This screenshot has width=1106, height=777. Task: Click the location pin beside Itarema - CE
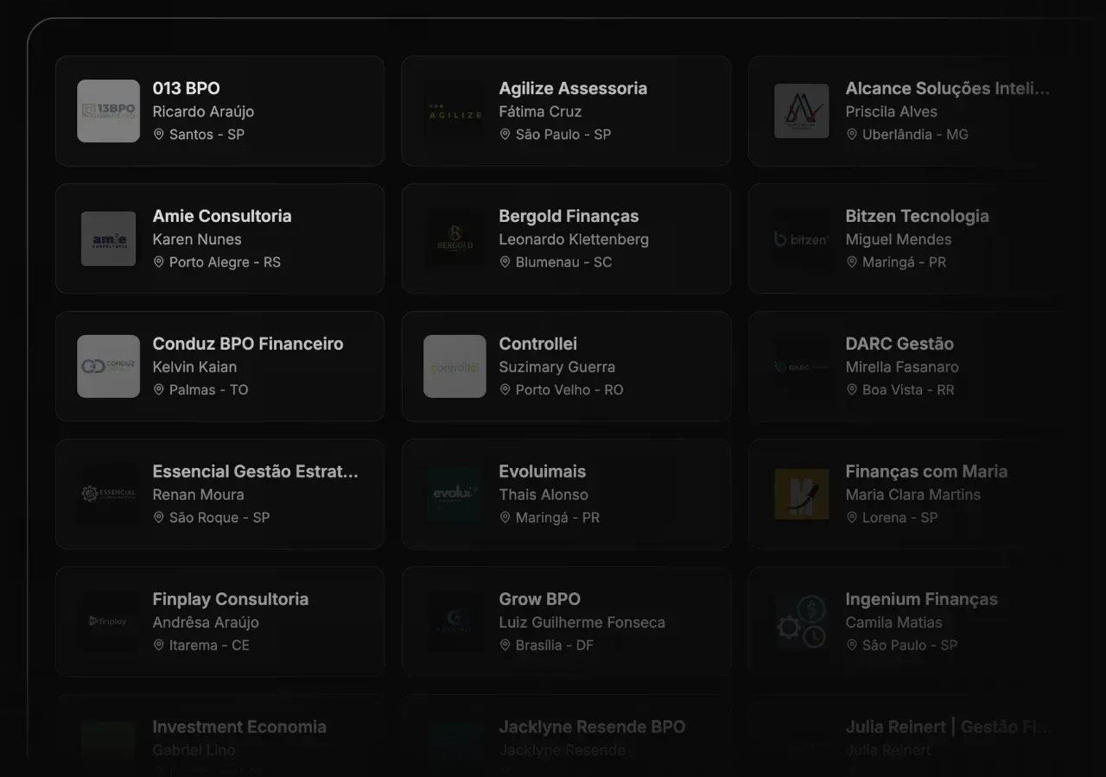click(159, 646)
